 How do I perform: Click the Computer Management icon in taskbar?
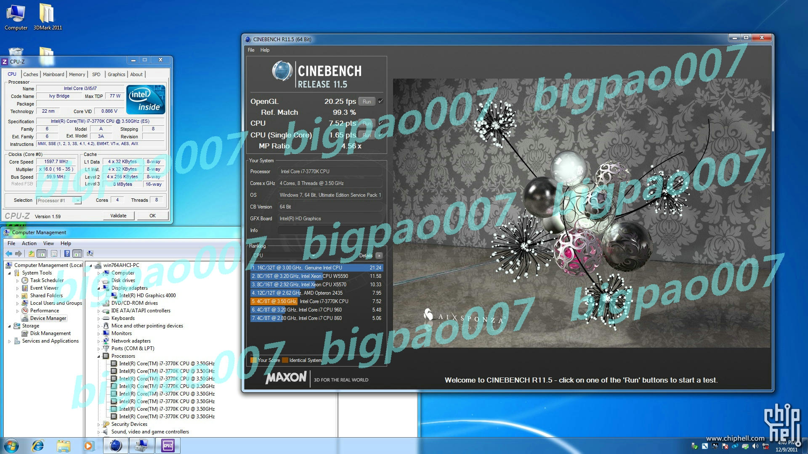point(141,445)
